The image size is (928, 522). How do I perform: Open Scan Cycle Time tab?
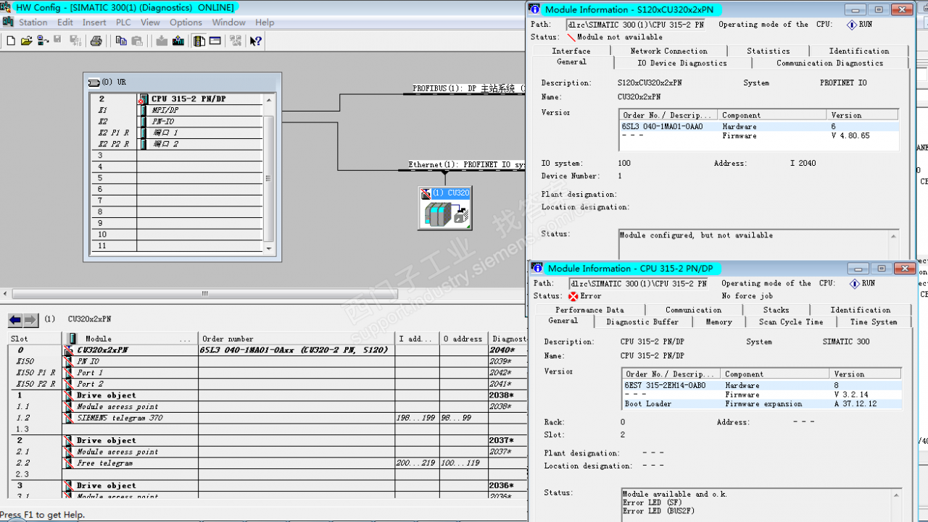click(791, 322)
